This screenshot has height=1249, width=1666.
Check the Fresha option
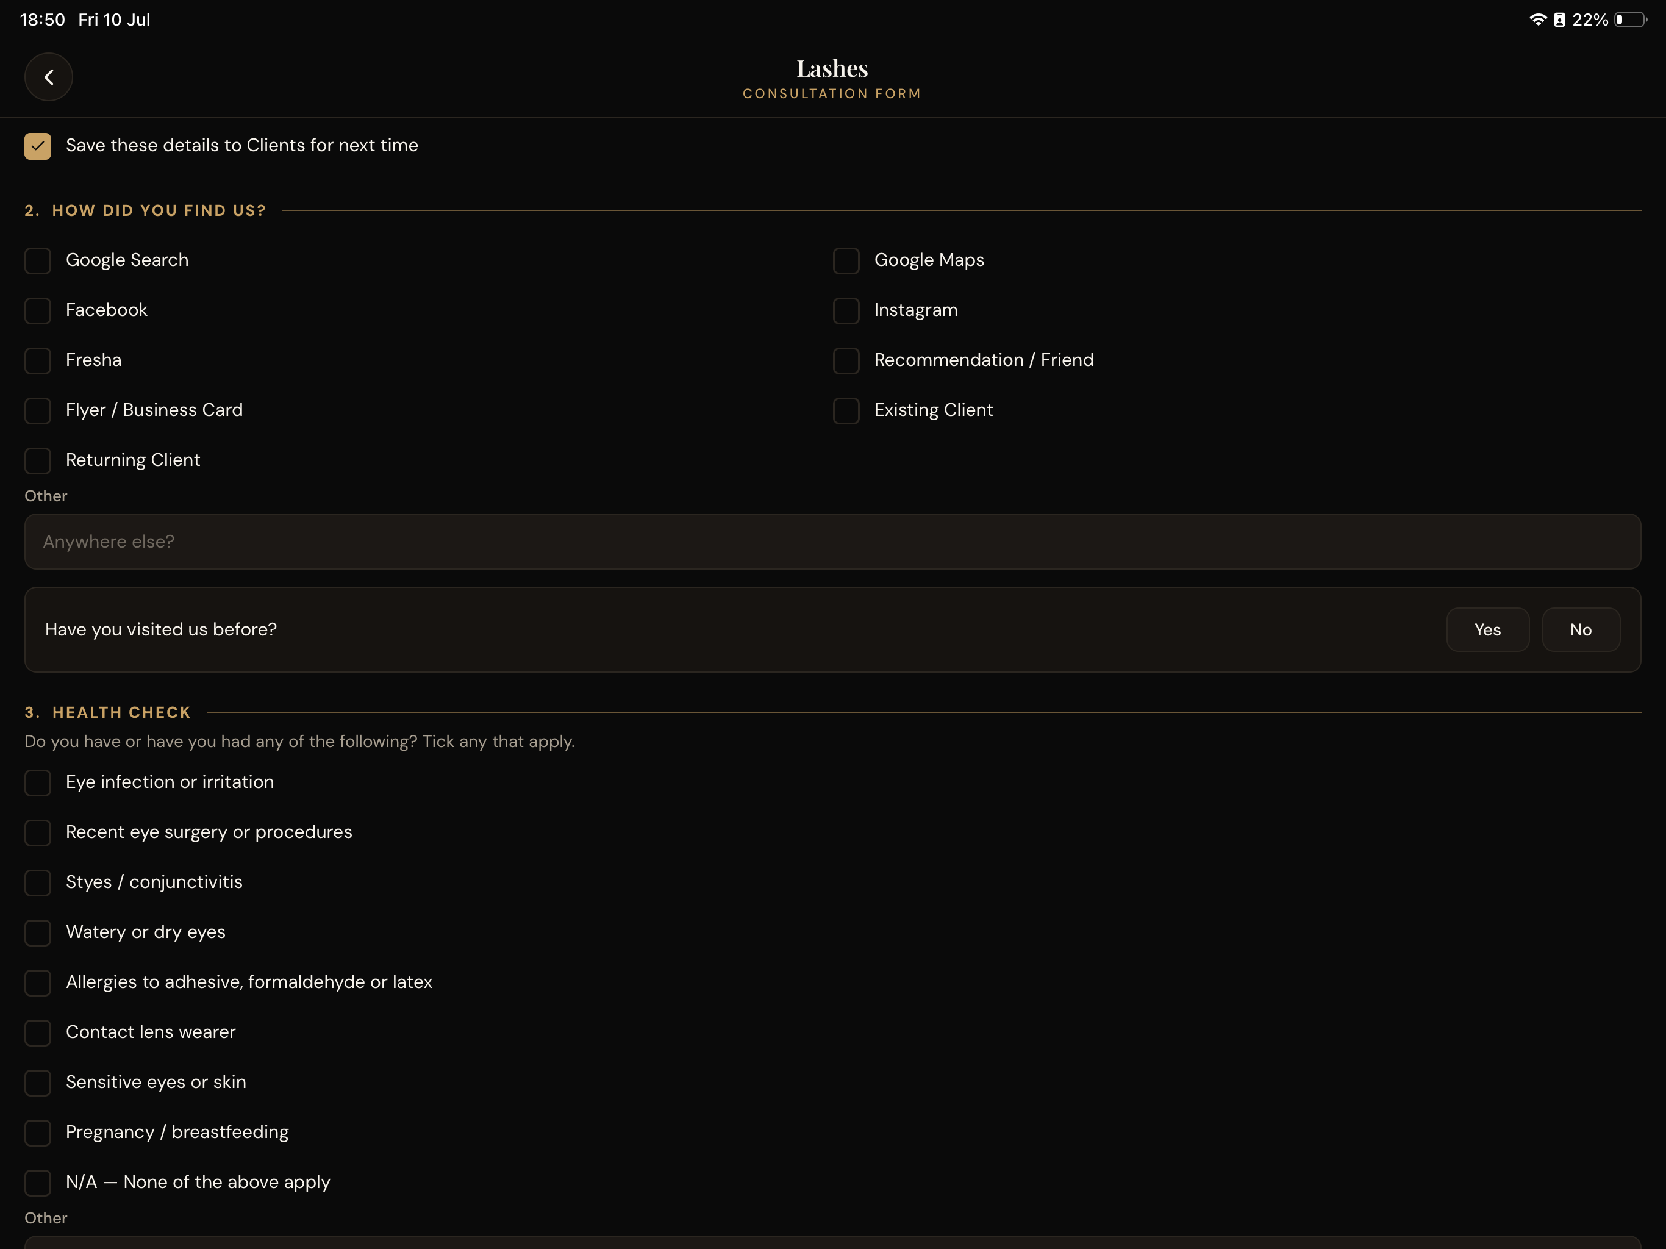(x=38, y=361)
